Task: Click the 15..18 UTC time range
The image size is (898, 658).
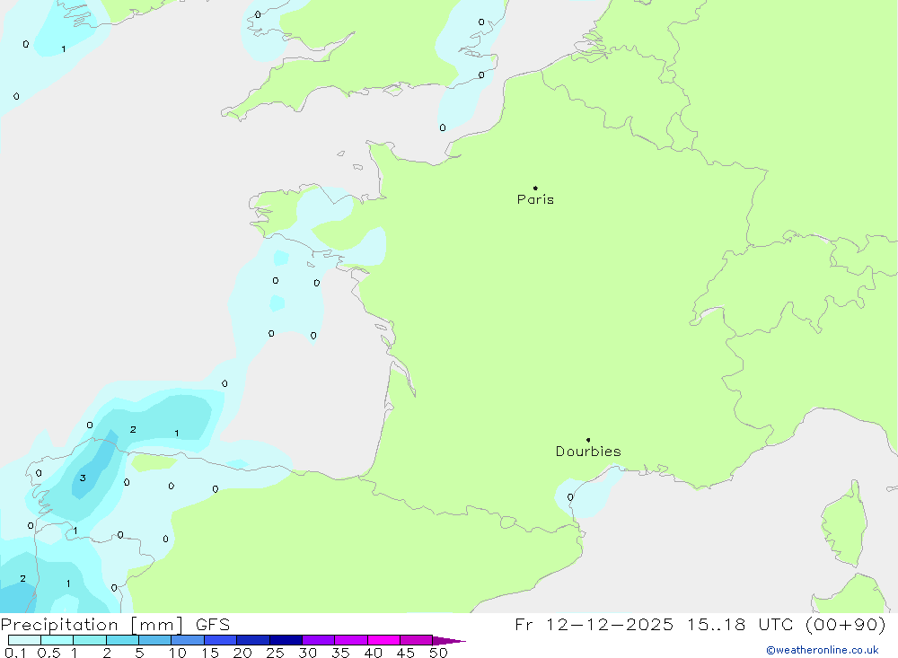Action: (741, 624)
